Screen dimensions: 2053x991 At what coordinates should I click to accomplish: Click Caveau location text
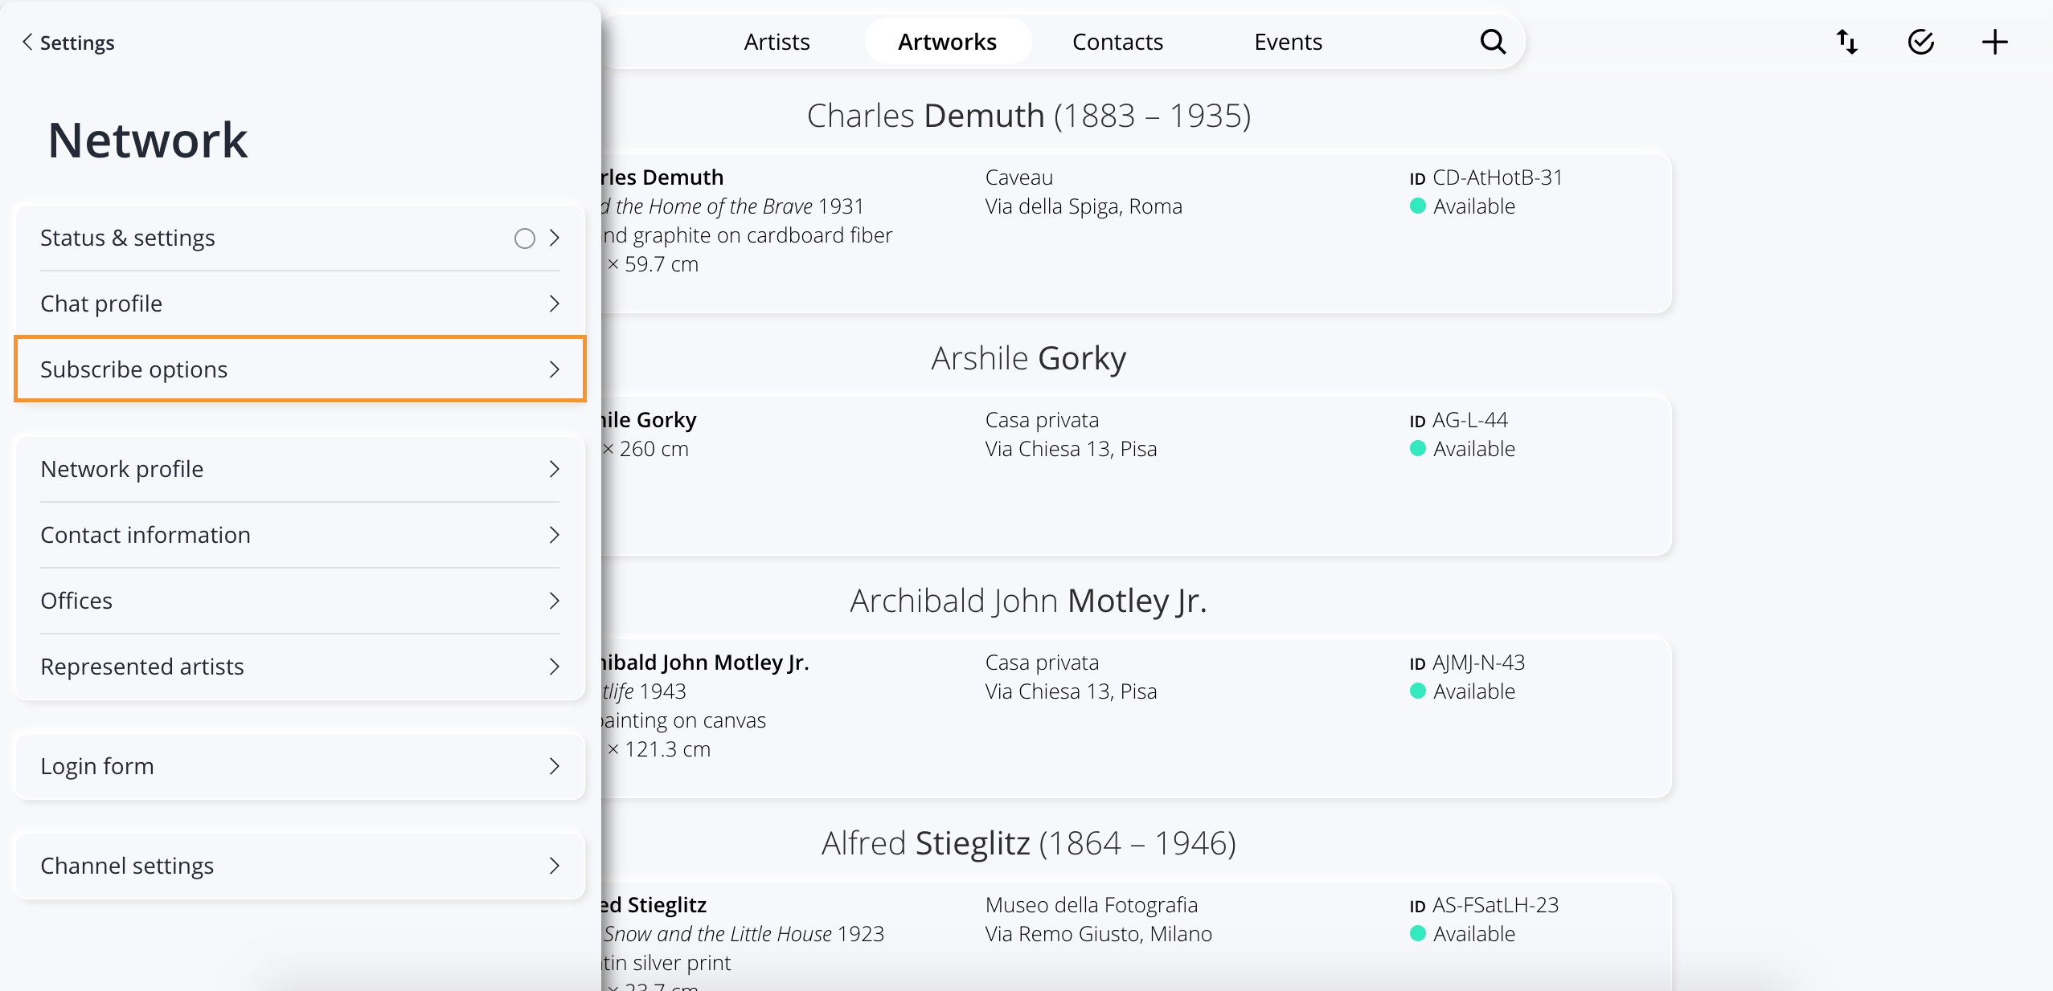[x=1019, y=177]
